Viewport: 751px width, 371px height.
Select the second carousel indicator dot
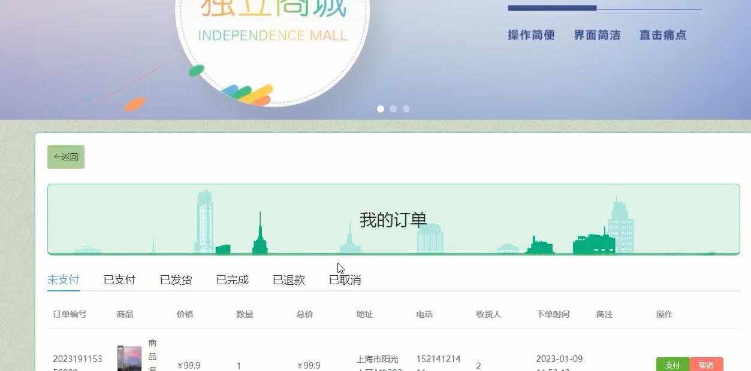click(x=393, y=109)
